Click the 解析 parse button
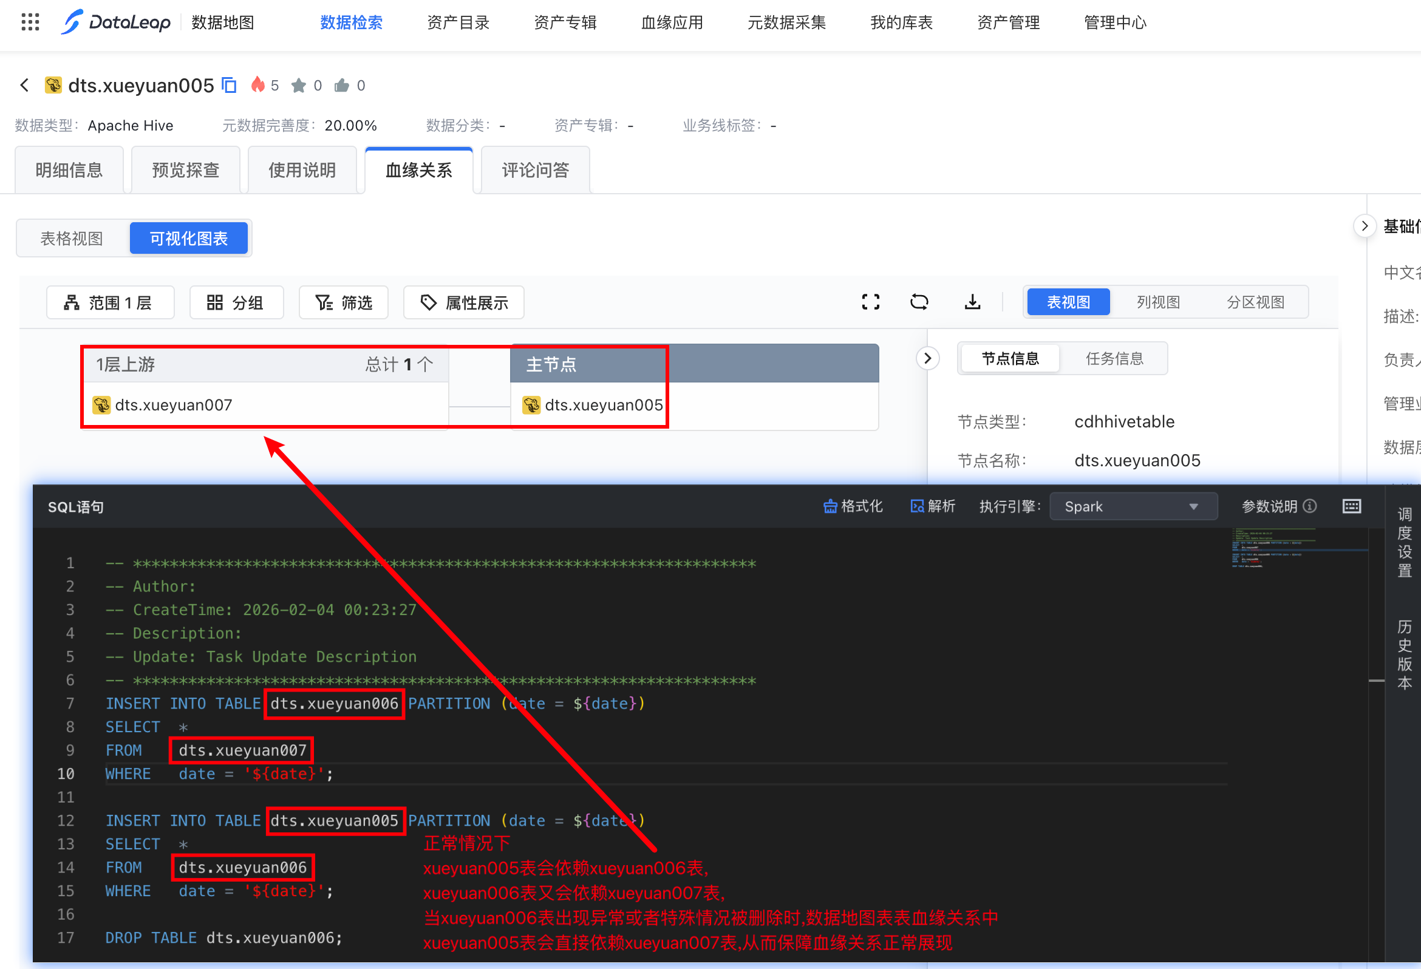 click(x=932, y=506)
